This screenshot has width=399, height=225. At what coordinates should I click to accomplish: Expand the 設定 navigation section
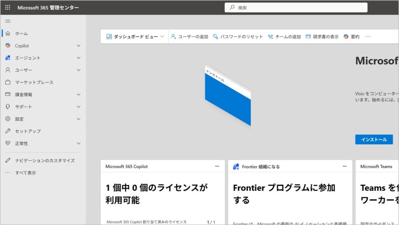pos(78,119)
